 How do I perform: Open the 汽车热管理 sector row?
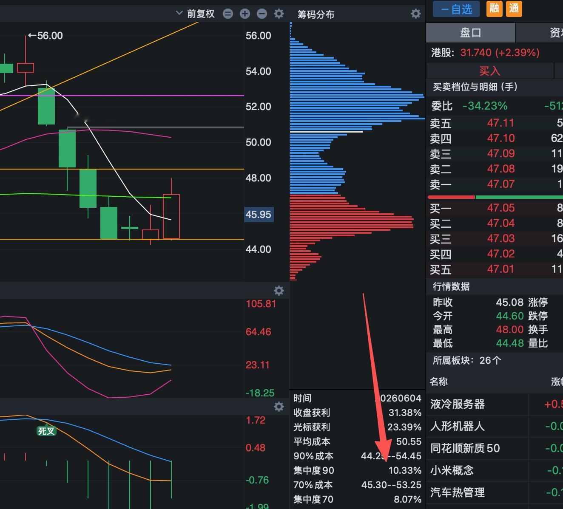[x=495, y=492]
